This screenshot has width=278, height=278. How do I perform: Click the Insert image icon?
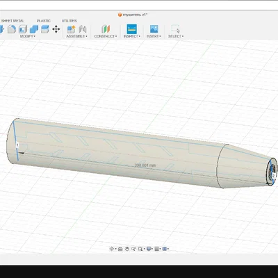154,29
